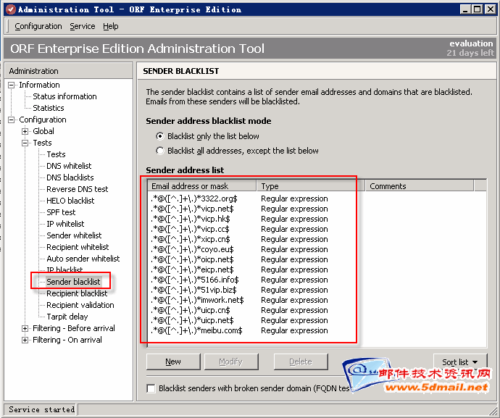This screenshot has width=500, height=418.
Task: Open the Help menu
Action: [110, 26]
